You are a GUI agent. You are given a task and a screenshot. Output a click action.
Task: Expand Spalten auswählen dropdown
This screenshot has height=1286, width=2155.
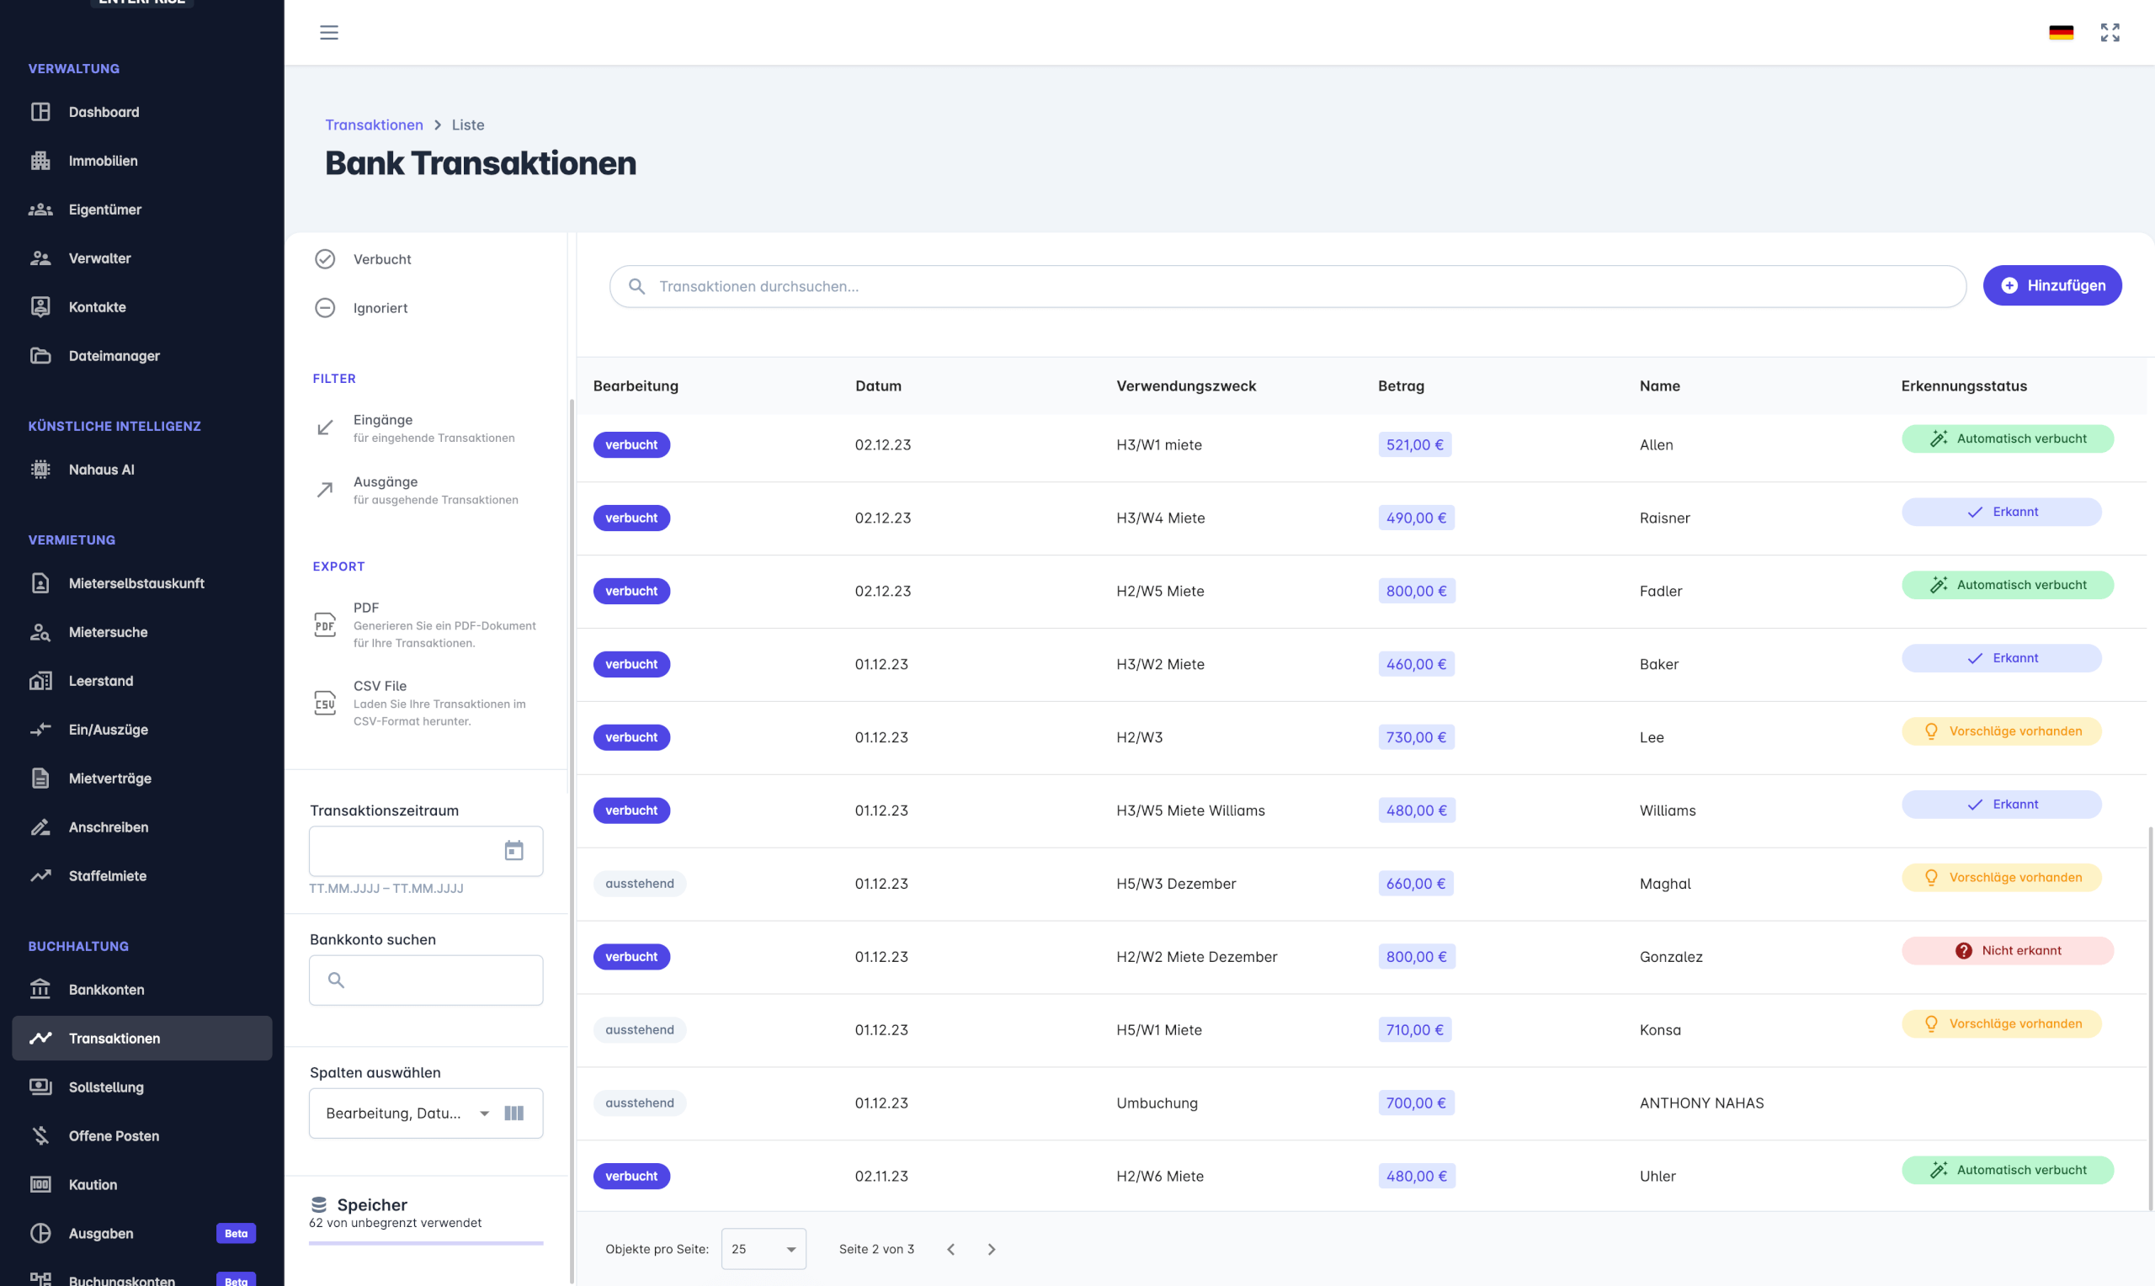484,1113
